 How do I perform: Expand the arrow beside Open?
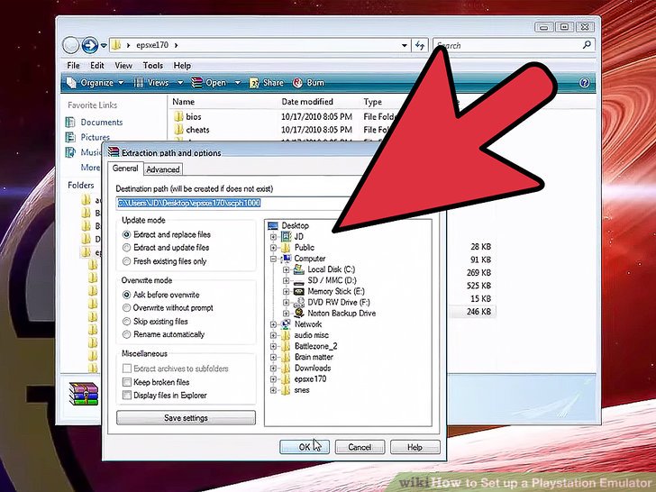tap(237, 83)
